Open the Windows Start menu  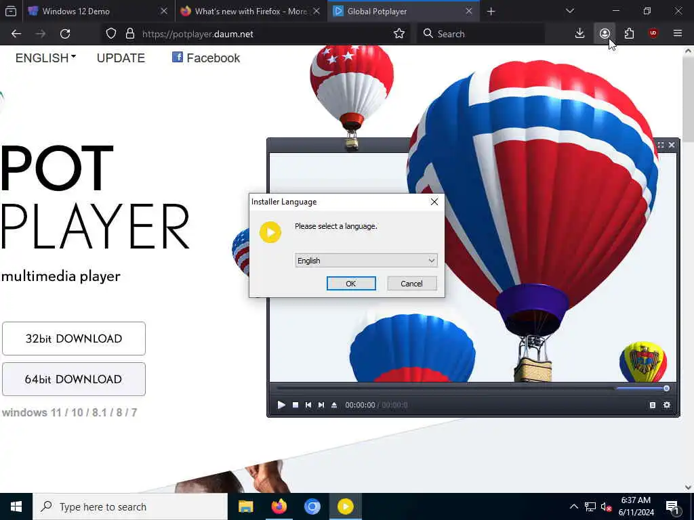click(16, 506)
